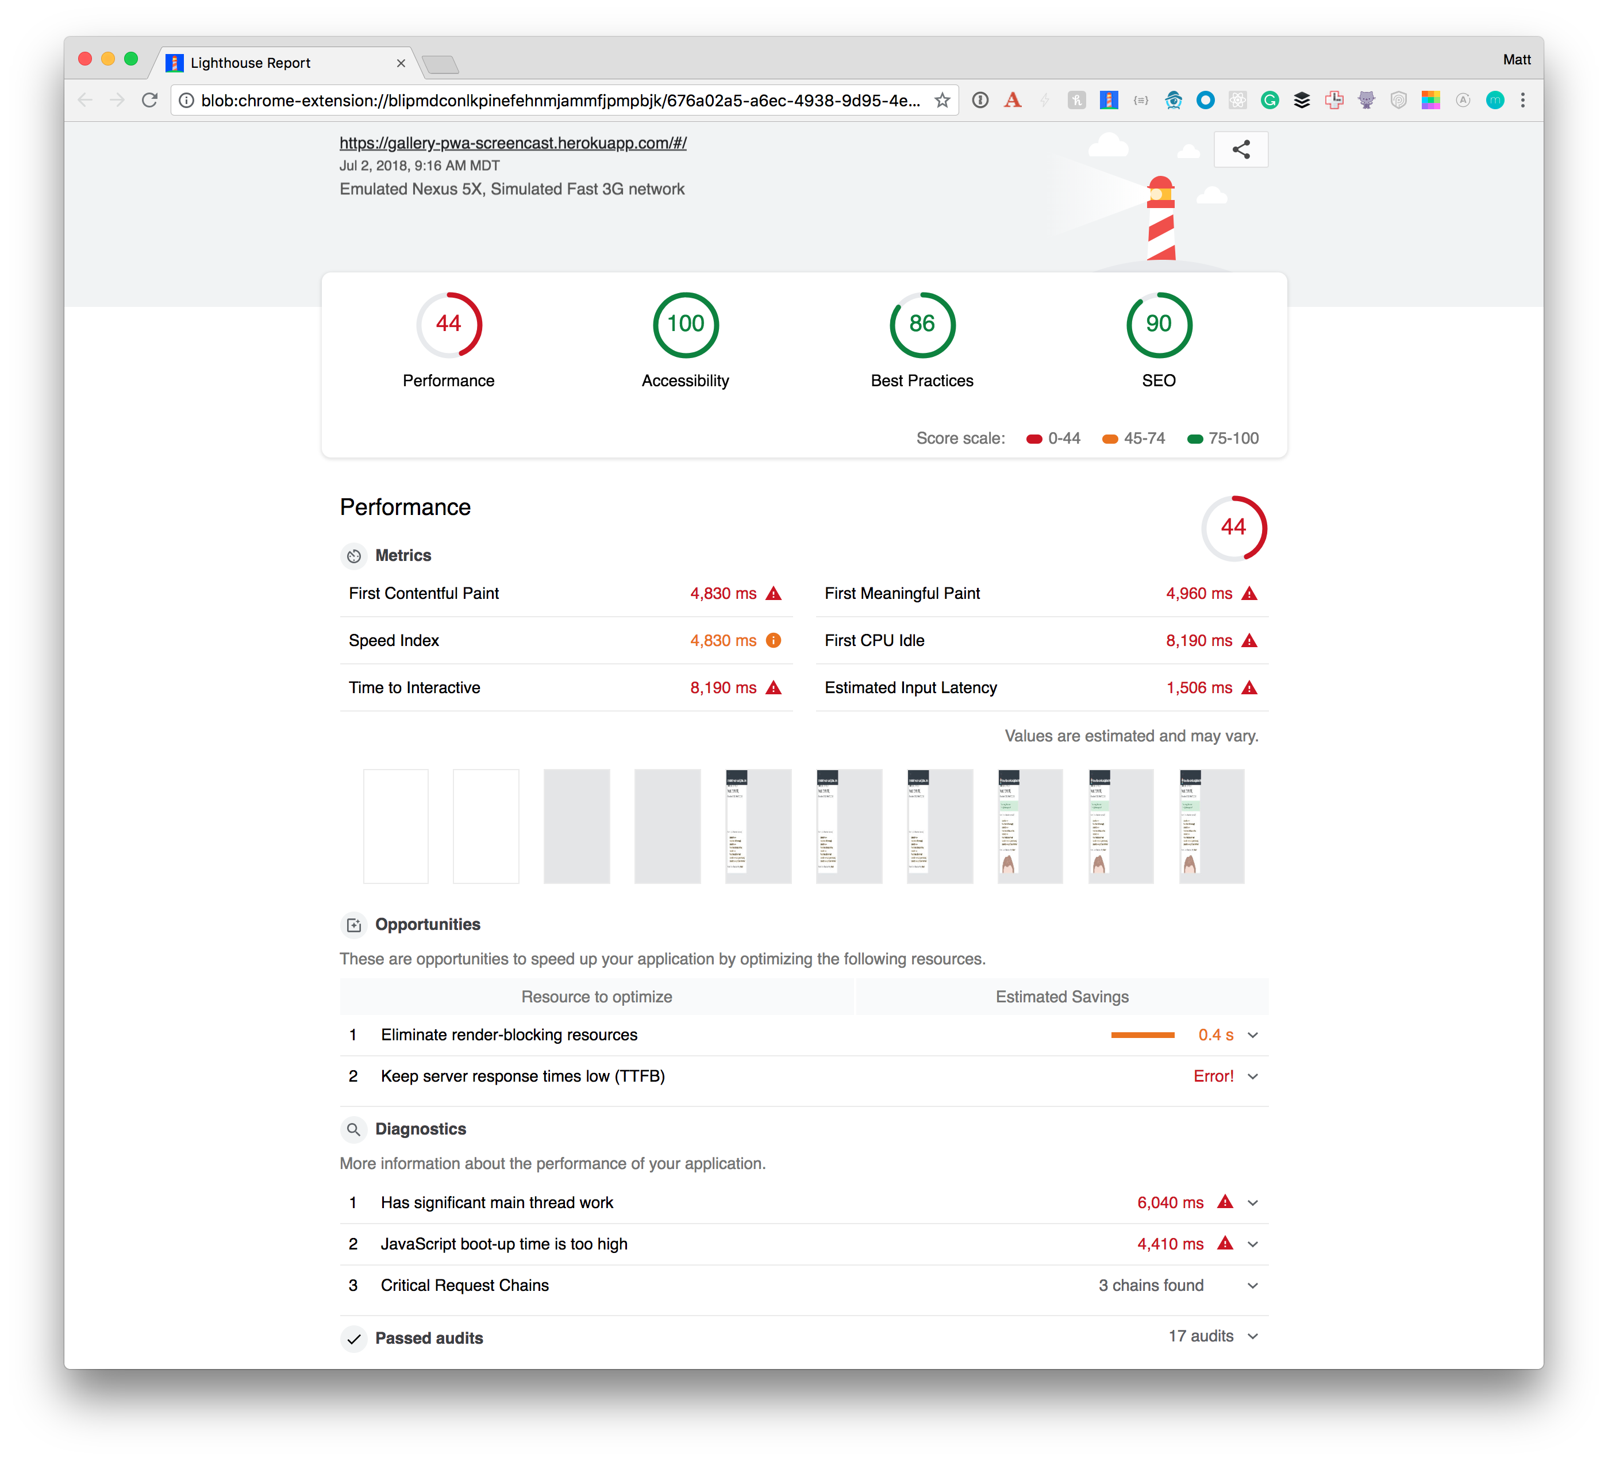
Task: Click the Buffer stacked-layers extension icon
Action: click(1302, 101)
